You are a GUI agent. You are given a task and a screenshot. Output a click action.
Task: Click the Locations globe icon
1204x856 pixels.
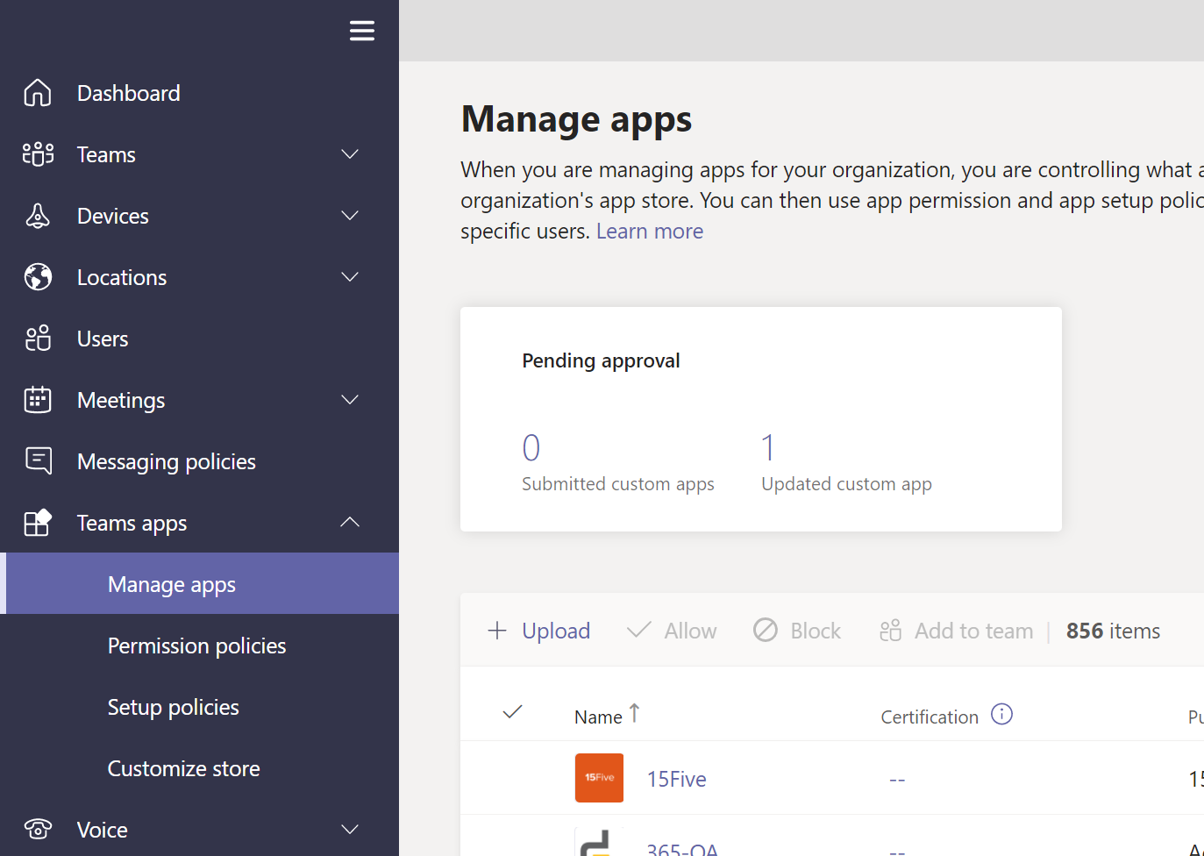point(38,277)
